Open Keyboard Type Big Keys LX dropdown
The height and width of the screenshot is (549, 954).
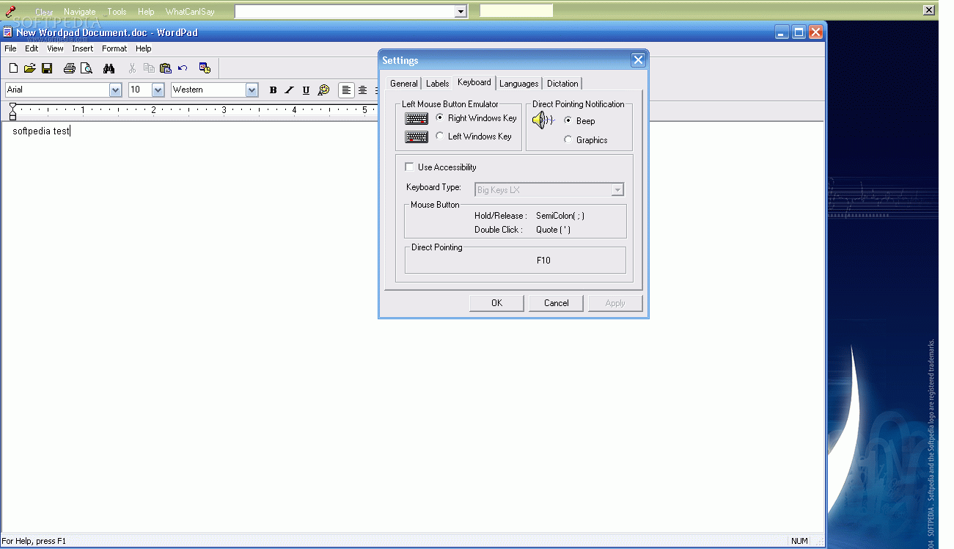(x=617, y=190)
